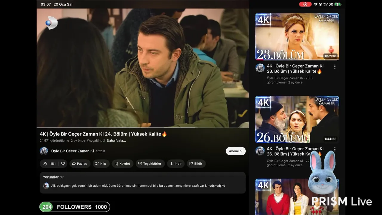This screenshot has height=215, width=382.
Task: Tap the Wi-Fi icon in status bar
Action: coord(316,4)
